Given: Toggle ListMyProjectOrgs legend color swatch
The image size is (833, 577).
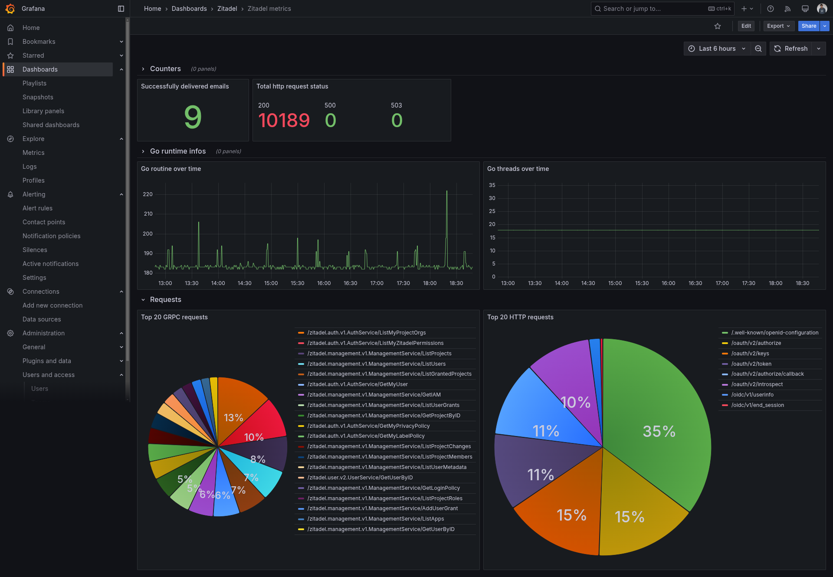Looking at the screenshot, I should click(x=301, y=333).
